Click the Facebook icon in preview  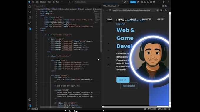(109, 44)
